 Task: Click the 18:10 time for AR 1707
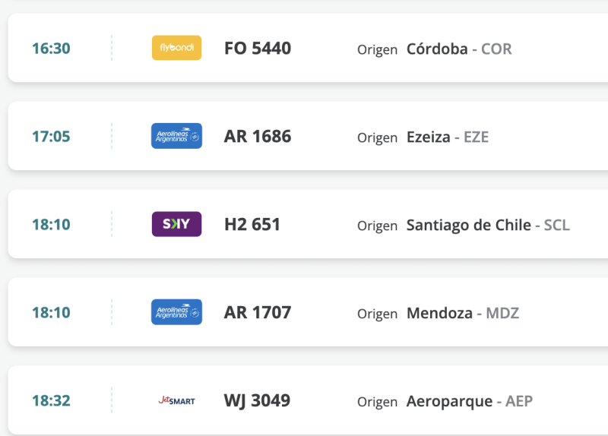(x=51, y=313)
